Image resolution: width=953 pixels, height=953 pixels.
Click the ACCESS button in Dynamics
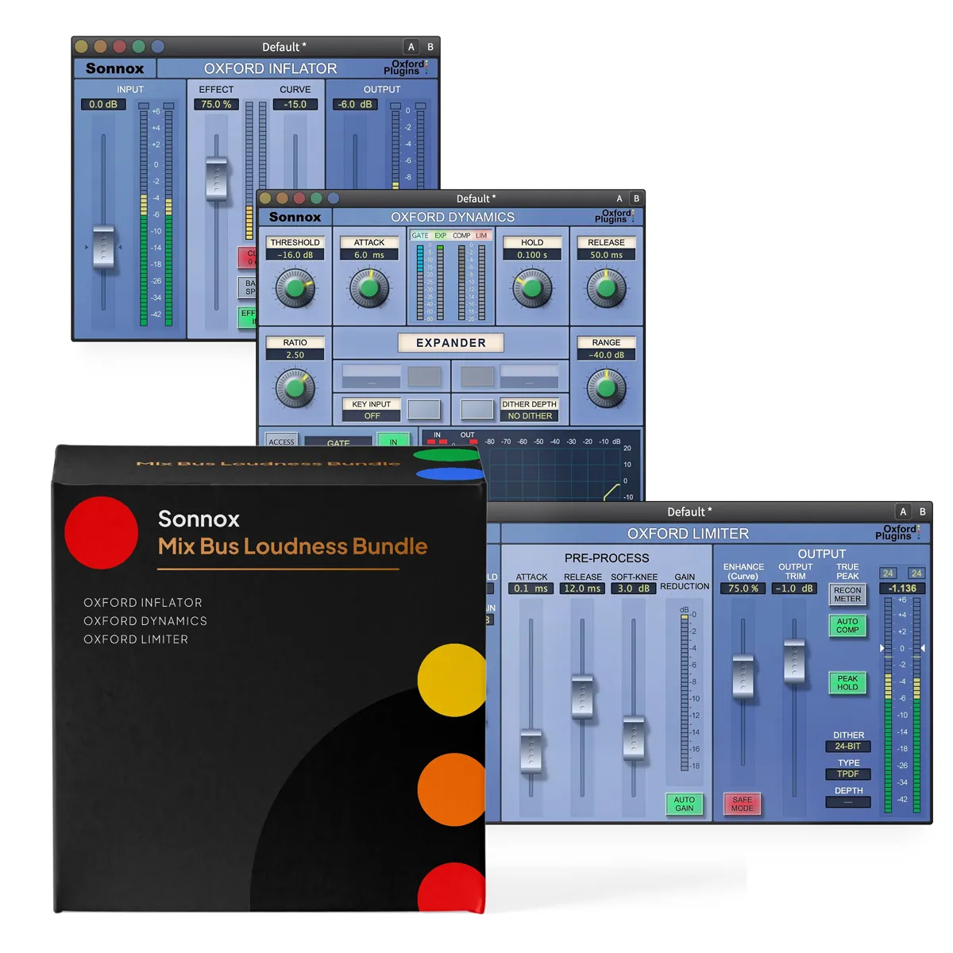click(x=281, y=441)
